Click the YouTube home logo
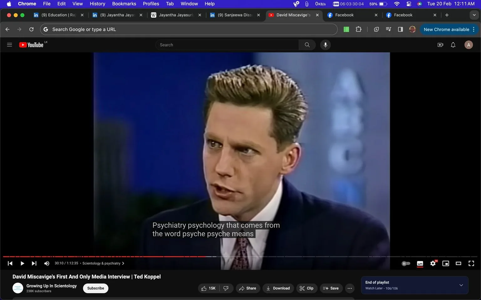 [x=31, y=45]
